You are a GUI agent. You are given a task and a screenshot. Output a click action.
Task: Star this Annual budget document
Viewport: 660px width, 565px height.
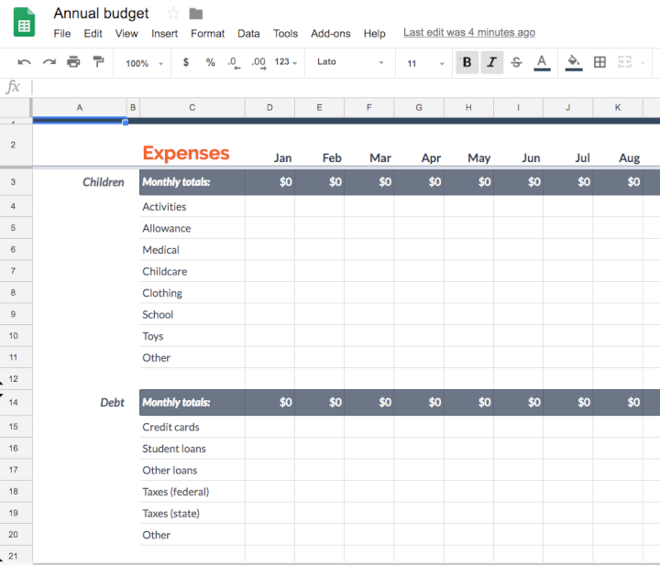point(173,13)
